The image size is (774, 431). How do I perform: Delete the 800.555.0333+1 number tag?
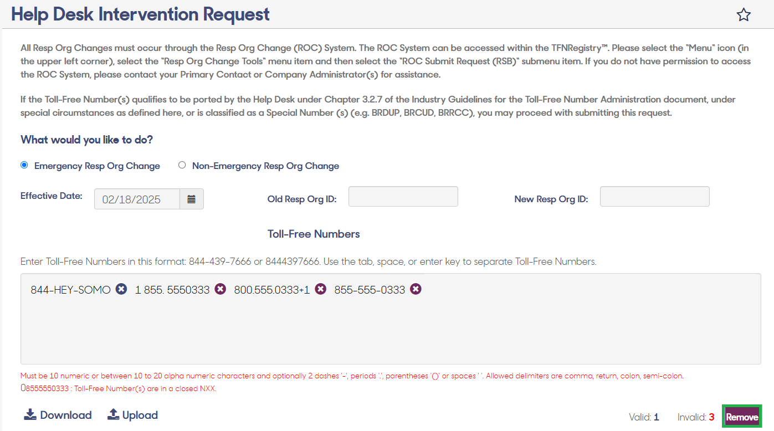(320, 289)
